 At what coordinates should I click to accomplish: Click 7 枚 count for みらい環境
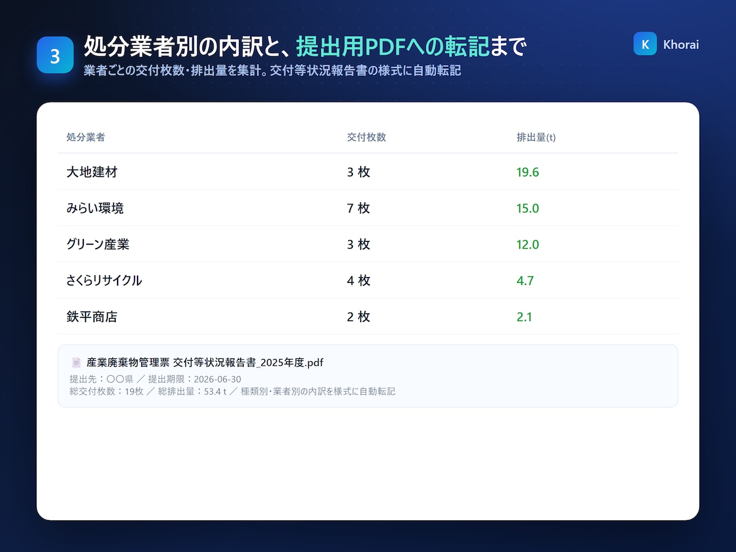coord(358,208)
